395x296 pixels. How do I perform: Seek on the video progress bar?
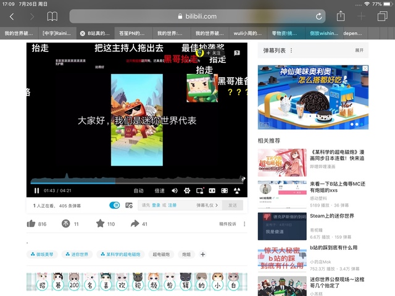[136, 183]
